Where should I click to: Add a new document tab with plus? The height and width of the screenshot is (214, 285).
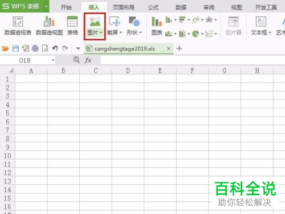[x=179, y=48]
